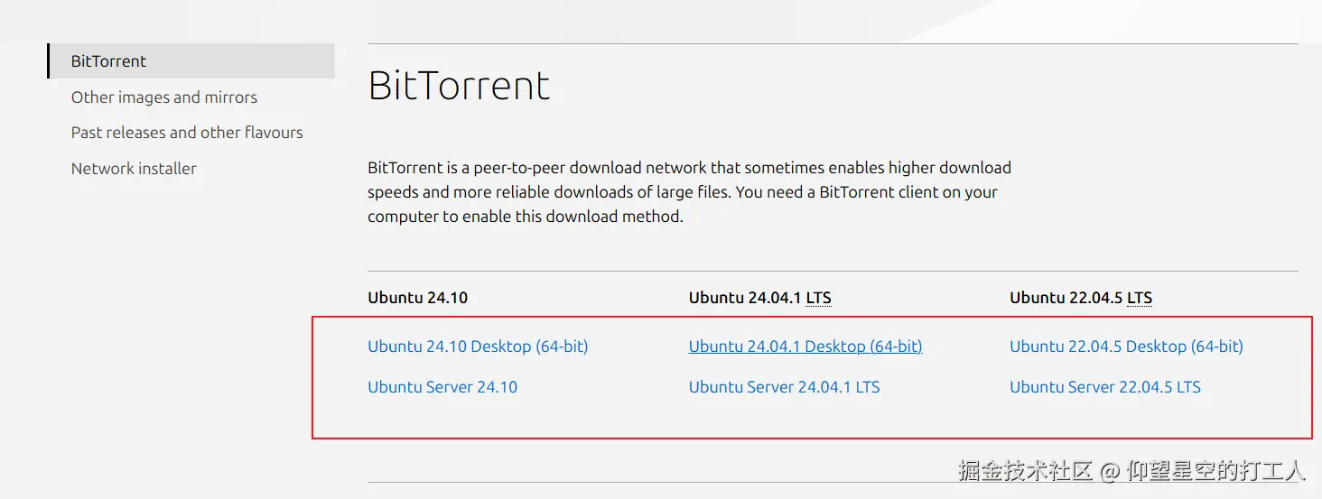
Task: Click the "Ubuntu 22.04.5" column heading text
Action: pos(1066,298)
